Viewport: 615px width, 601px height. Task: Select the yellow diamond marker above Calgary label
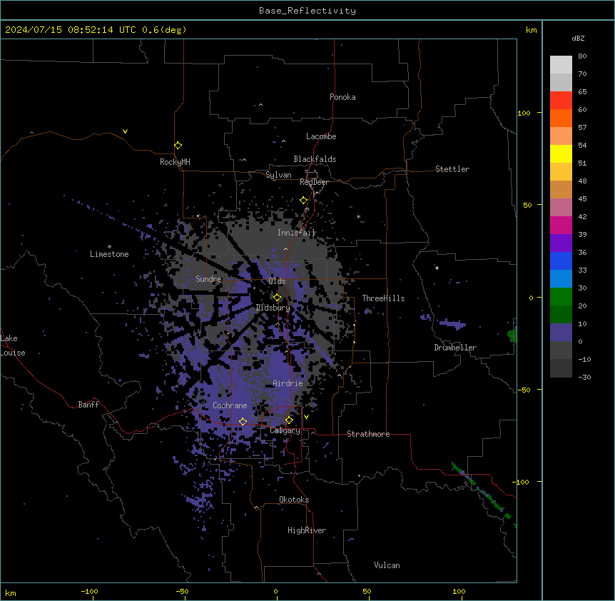point(289,420)
